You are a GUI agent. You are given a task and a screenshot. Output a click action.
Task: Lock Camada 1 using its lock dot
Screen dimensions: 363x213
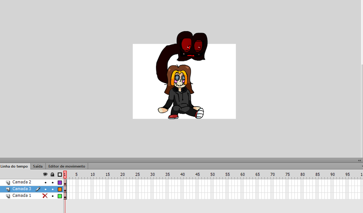[x=52, y=196]
